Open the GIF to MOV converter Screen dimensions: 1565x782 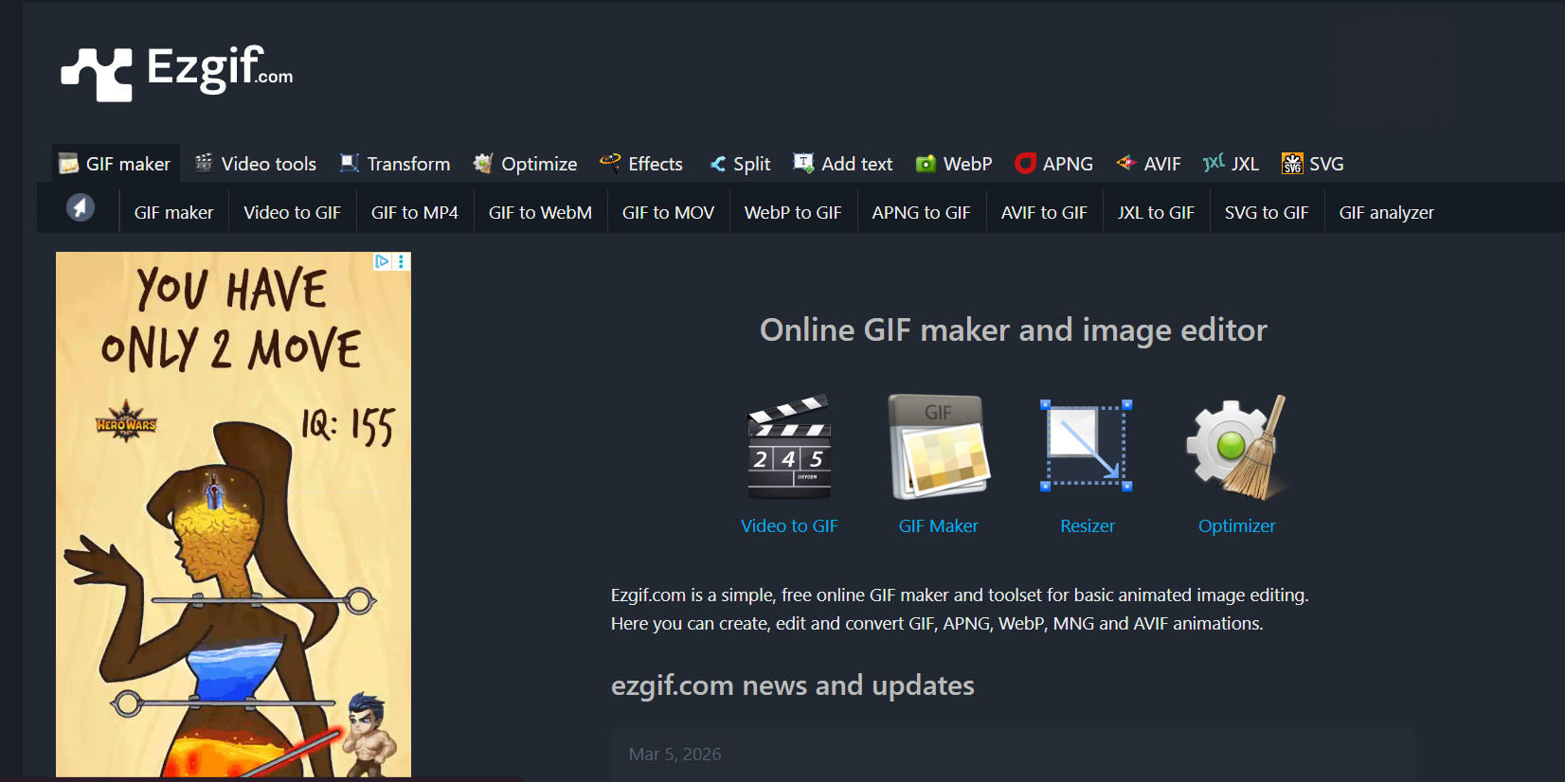[x=668, y=213]
